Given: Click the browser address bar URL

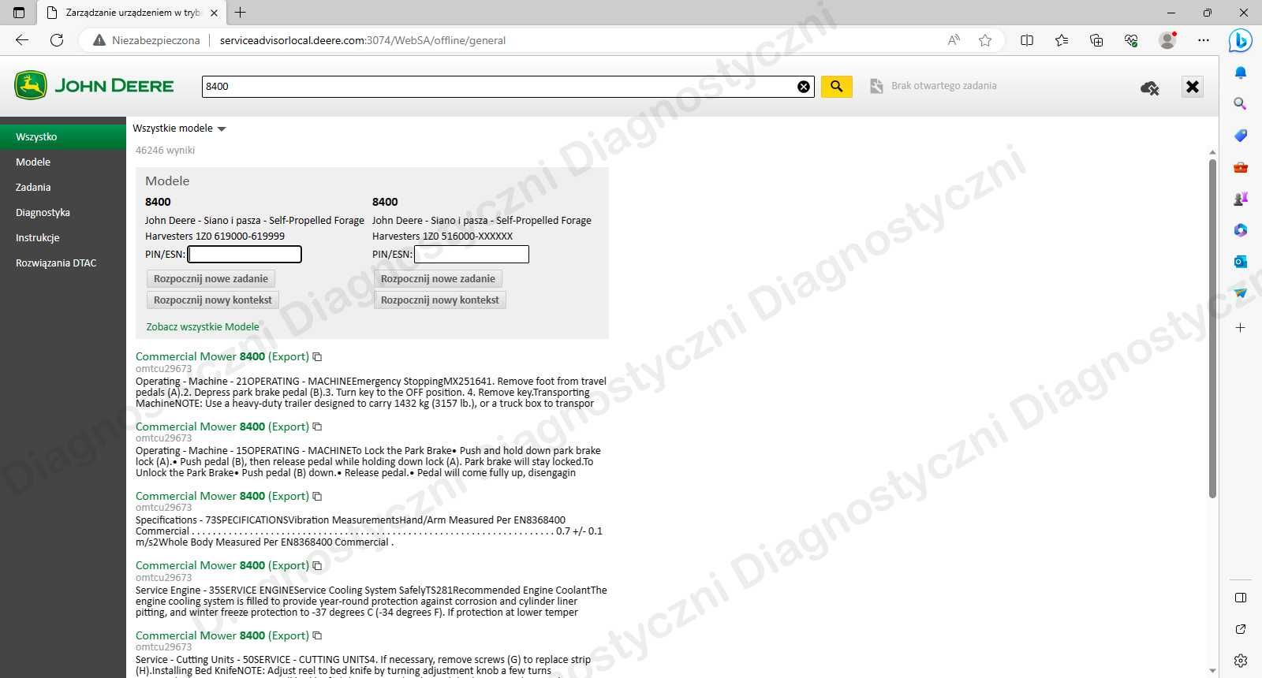Looking at the screenshot, I should (363, 40).
